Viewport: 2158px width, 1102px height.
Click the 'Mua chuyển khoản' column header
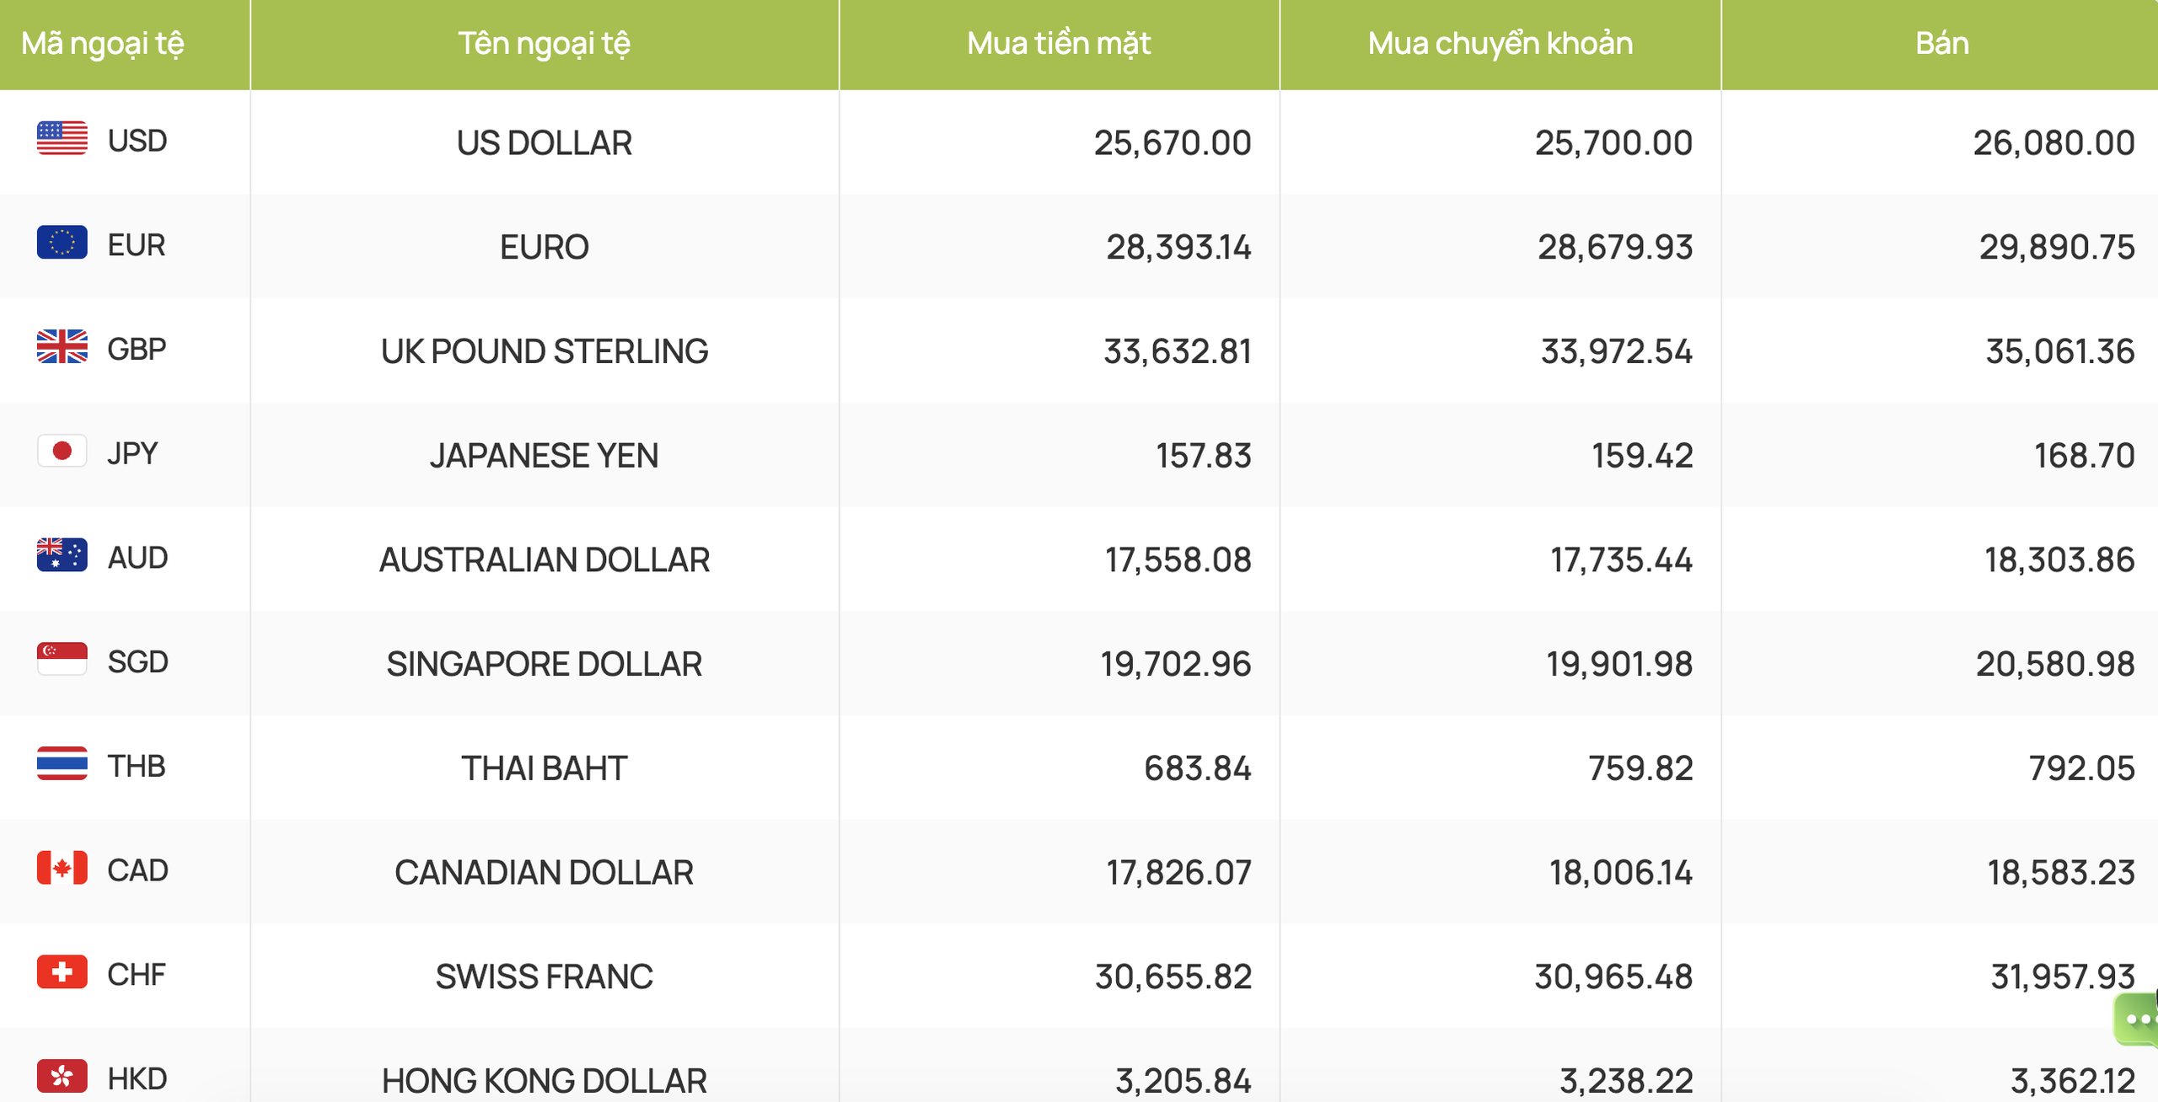[1500, 44]
